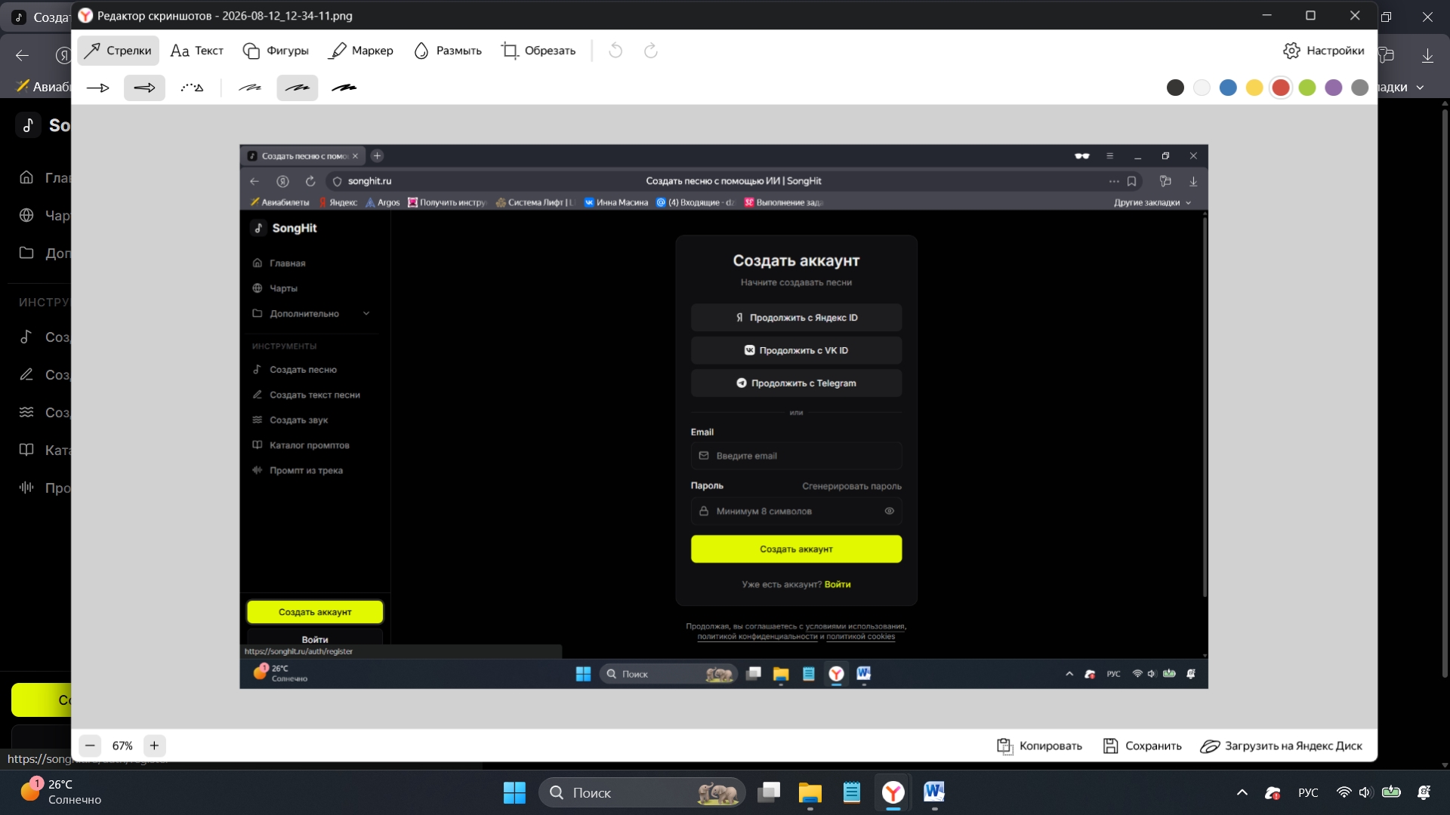Open the volume tray icon

(1365, 792)
